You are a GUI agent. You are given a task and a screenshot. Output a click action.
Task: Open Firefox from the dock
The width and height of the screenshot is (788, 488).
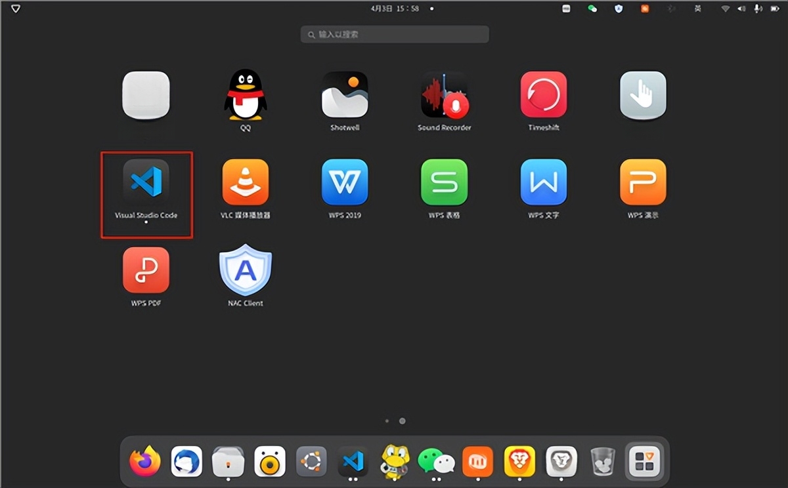145,462
